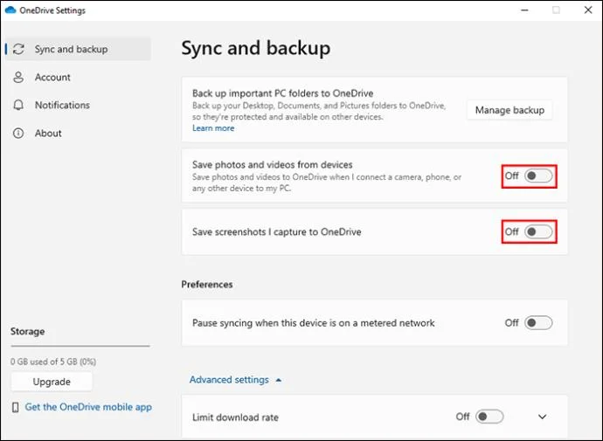Image resolution: width=603 pixels, height=441 pixels.
Task: Click the Account person icon
Action: coord(18,77)
